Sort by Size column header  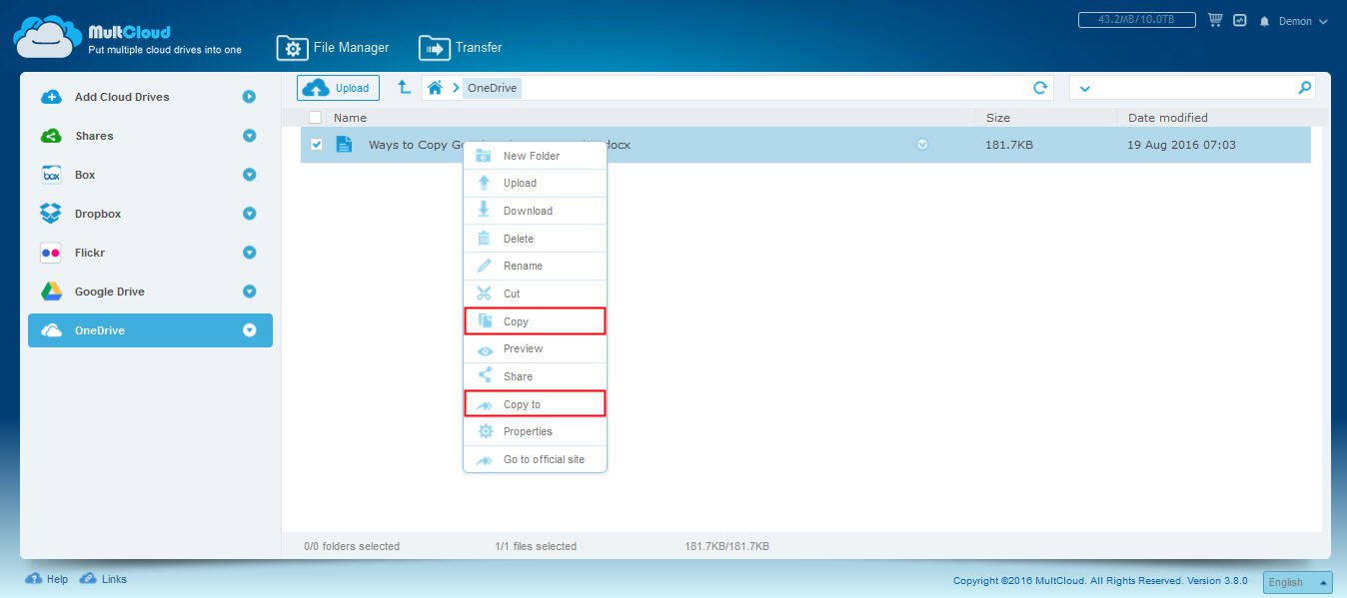click(x=998, y=118)
